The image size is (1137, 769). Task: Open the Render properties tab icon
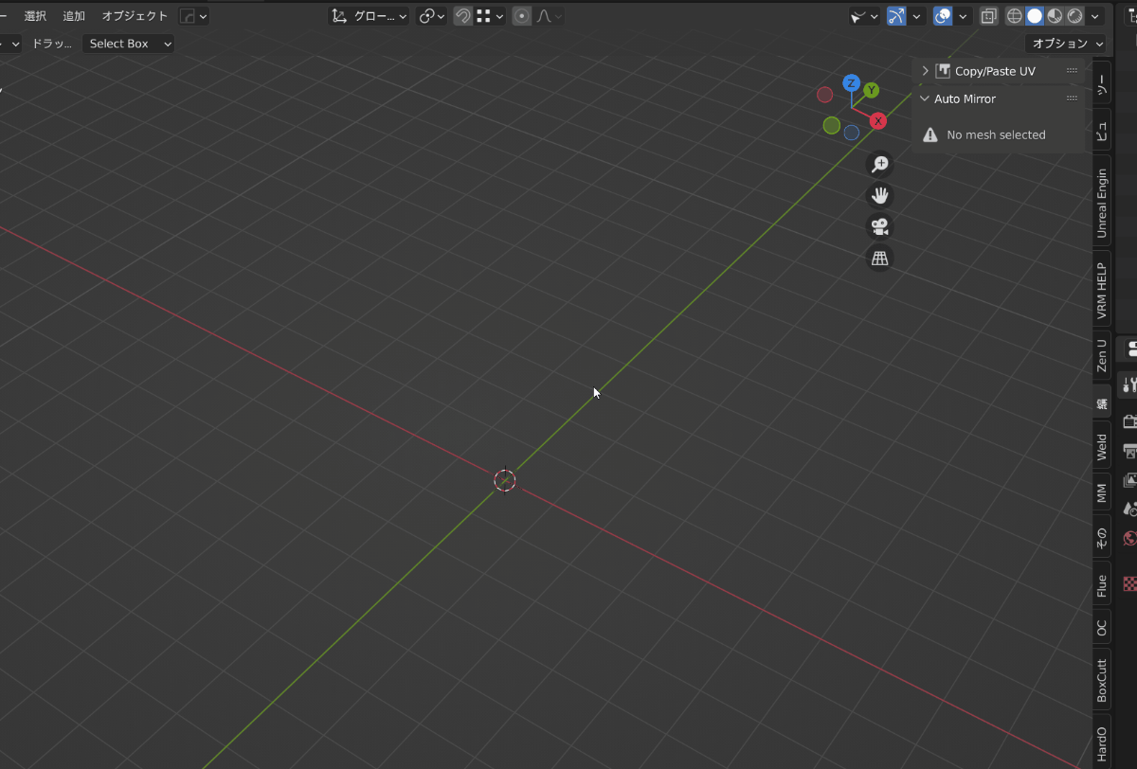pyautogui.click(x=1128, y=421)
